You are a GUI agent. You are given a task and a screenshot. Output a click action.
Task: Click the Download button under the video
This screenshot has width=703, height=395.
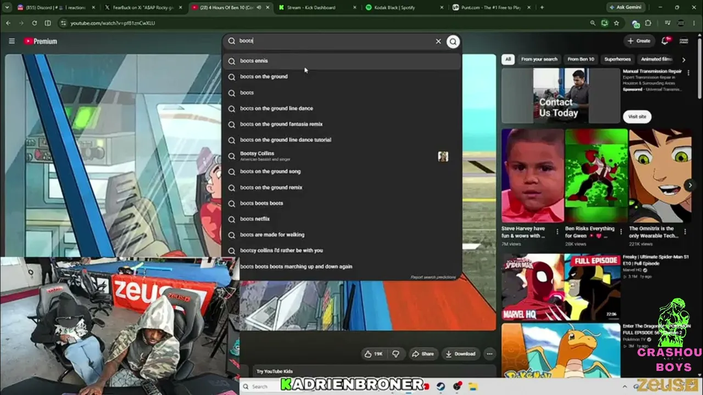[460, 354]
